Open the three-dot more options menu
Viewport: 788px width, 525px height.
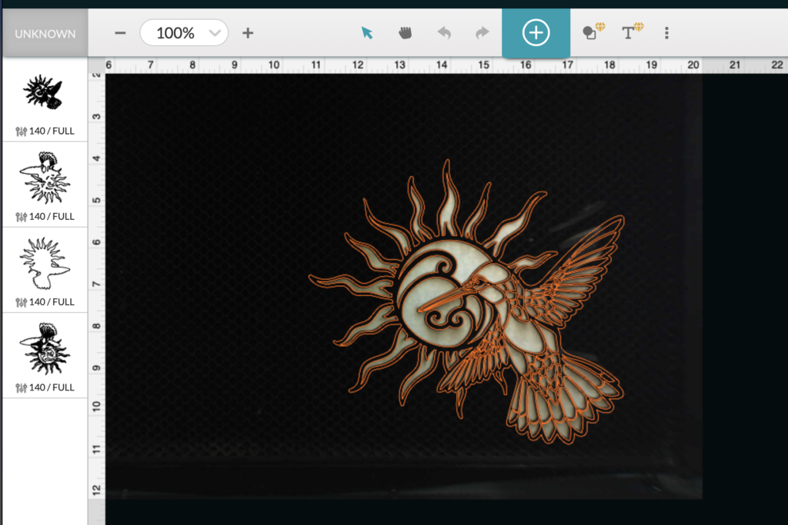[667, 33]
